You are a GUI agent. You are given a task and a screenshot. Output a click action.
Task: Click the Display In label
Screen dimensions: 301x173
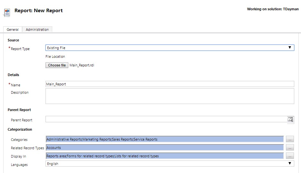[x=18, y=156]
